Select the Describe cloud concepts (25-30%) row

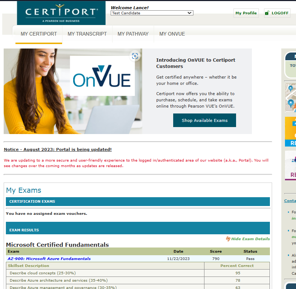(x=138, y=273)
